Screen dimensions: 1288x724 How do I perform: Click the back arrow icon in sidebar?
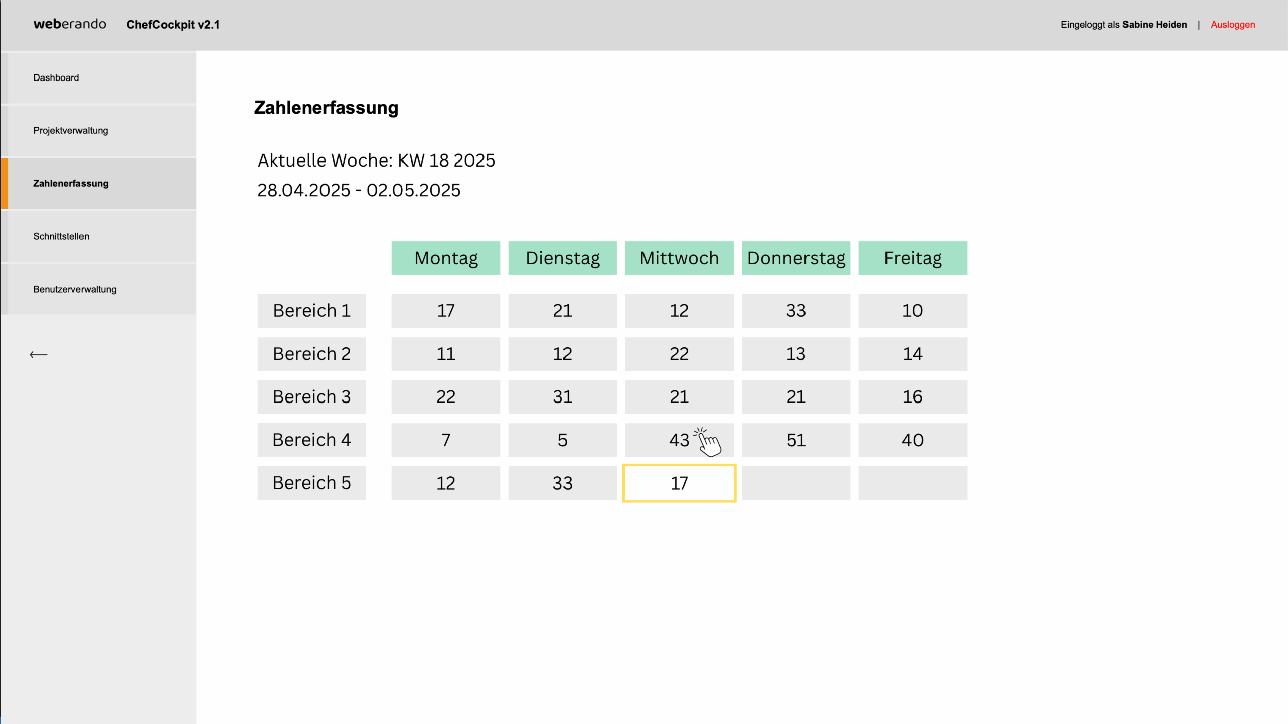[x=39, y=355]
